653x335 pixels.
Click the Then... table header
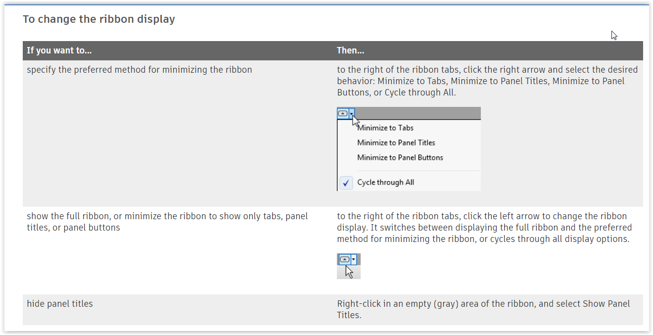pyautogui.click(x=351, y=50)
